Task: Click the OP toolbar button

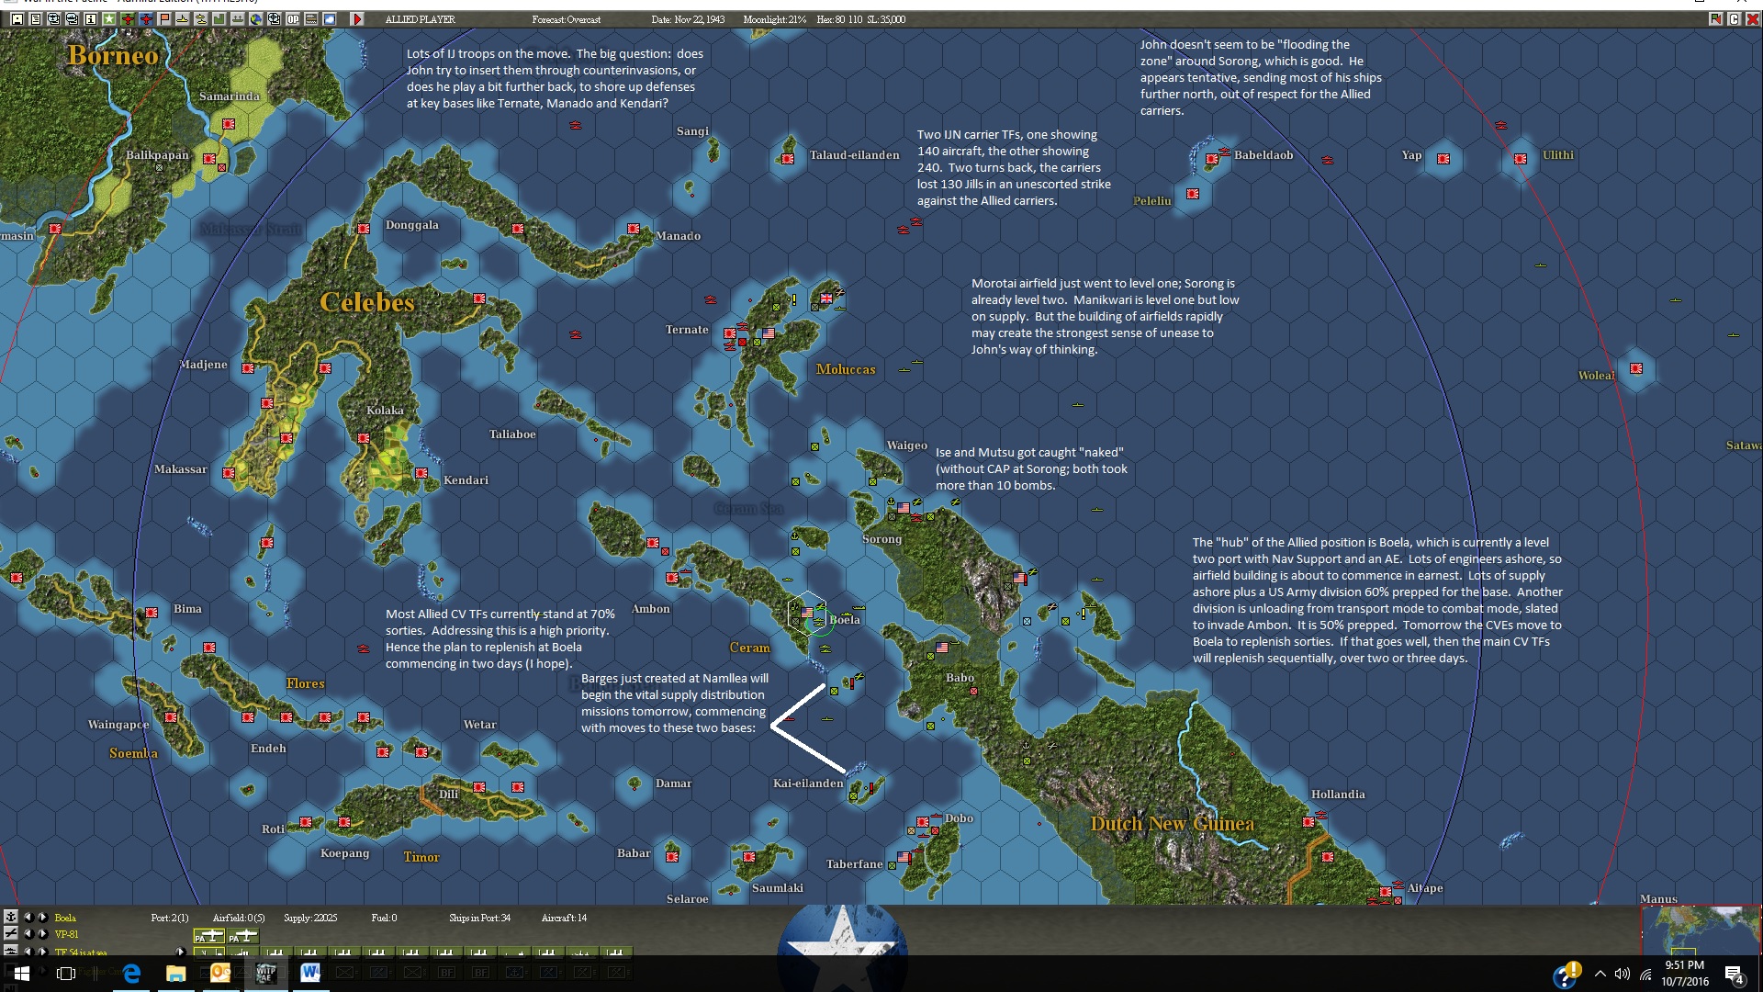Action: pos(293,18)
